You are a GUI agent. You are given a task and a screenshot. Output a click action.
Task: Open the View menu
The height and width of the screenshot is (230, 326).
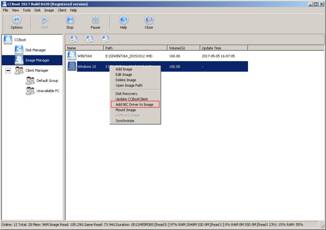tap(15, 10)
